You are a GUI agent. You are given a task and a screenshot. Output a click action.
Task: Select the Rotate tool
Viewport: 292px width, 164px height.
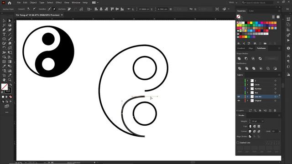pos(4,48)
